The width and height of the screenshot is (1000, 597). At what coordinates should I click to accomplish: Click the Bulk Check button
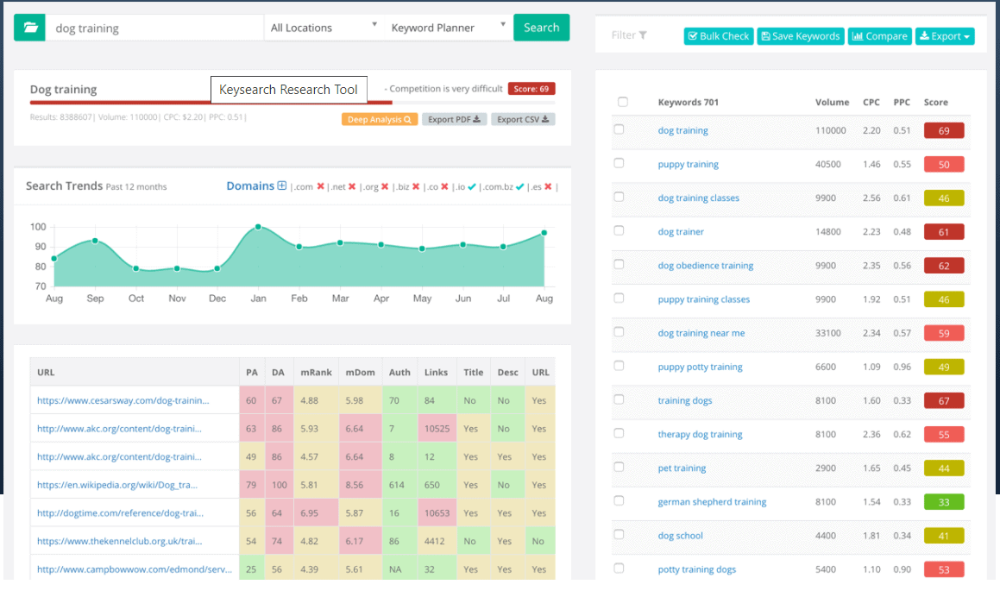coord(718,36)
